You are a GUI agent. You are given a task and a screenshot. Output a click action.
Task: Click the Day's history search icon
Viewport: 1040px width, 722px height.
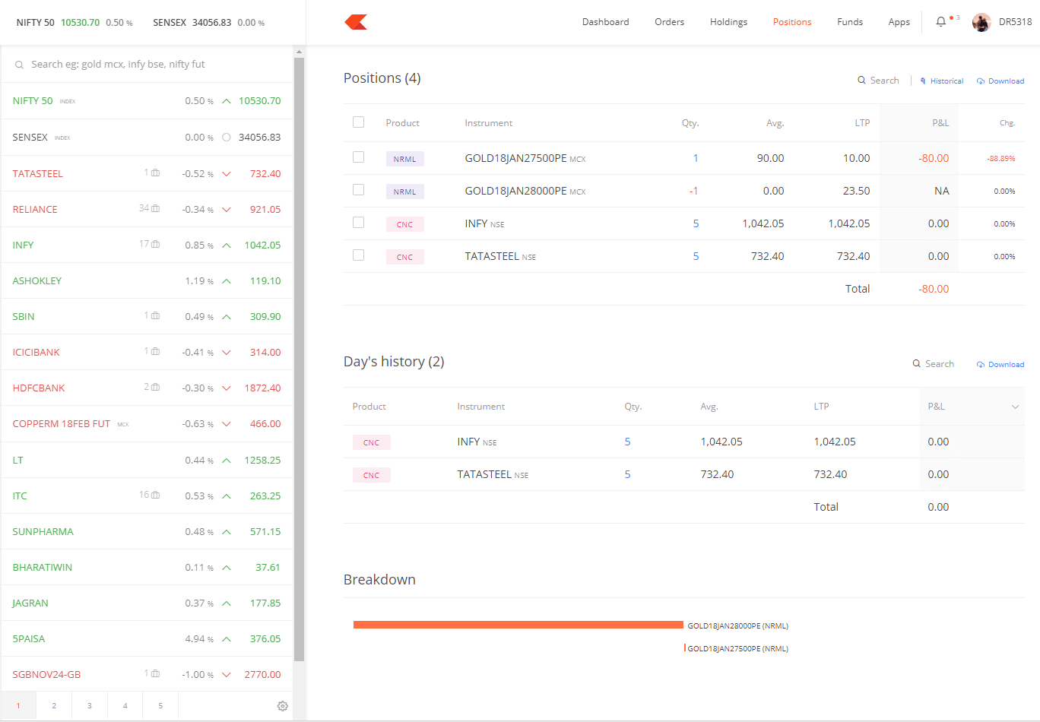(x=917, y=364)
